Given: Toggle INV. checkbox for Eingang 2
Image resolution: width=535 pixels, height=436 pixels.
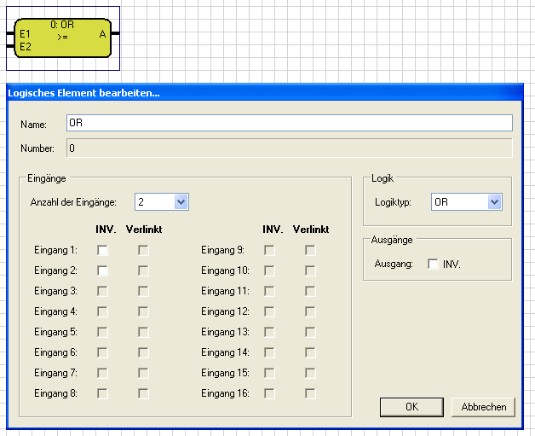Looking at the screenshot, I should point(102,270).
